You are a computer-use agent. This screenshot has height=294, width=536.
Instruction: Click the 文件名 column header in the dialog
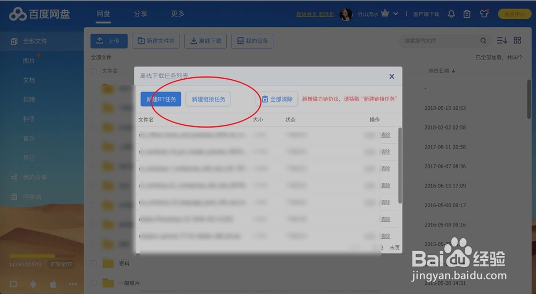tap(146, 119)
